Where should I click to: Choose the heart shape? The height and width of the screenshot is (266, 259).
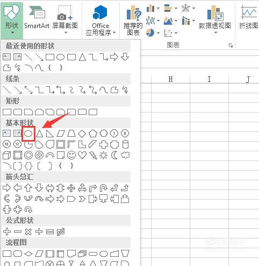(x=82, y=155)
